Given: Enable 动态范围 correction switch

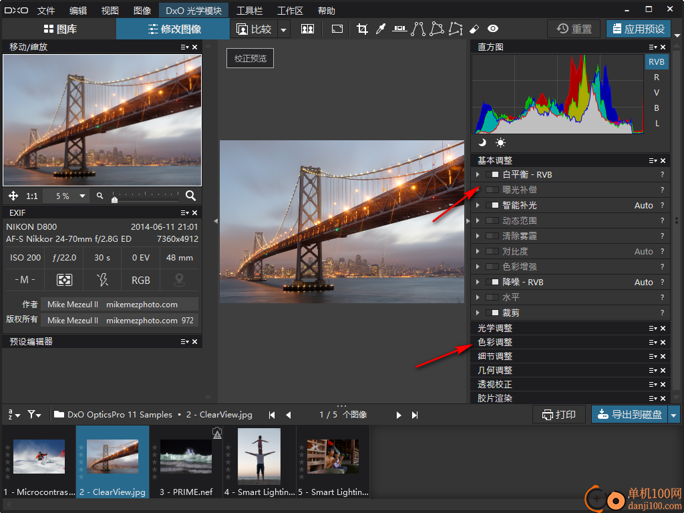Looking at the screenshot, I should pyautogui.click(x=492, y=220).
